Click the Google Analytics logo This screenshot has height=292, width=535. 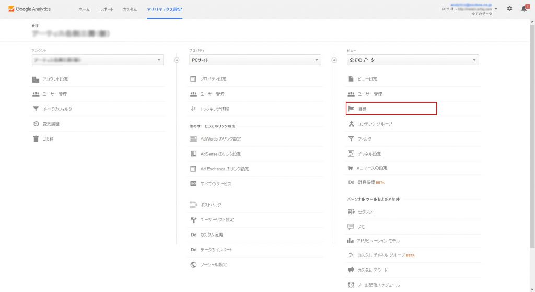click(x=29, y=9)
